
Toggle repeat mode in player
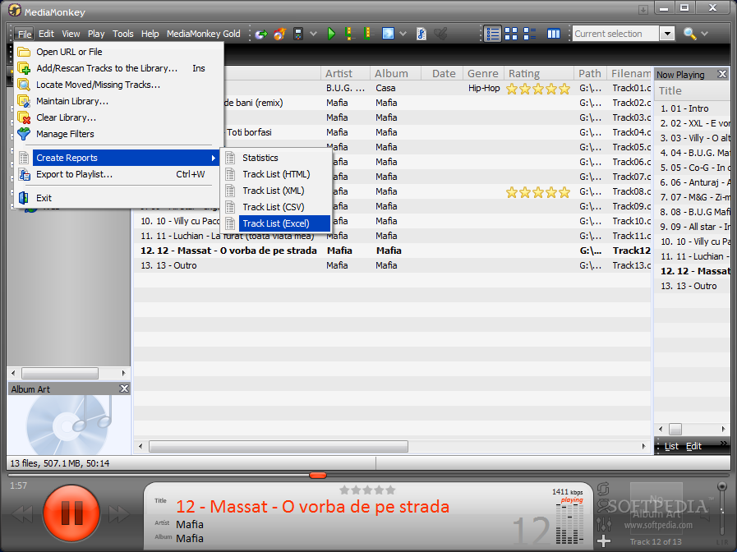pos(604,489)
